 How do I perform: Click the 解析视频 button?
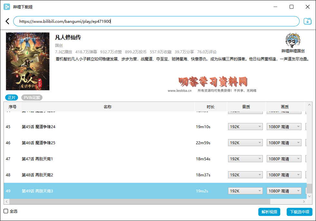269,212
